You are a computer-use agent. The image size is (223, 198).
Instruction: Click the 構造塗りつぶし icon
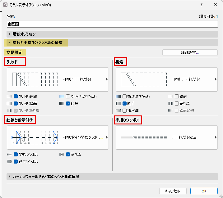[118, 97]
